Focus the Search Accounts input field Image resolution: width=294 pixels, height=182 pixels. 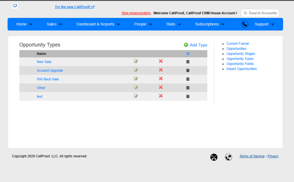[260, 13]
